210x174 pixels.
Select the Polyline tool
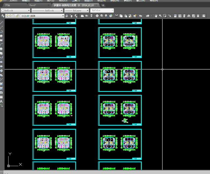(1, 32)
